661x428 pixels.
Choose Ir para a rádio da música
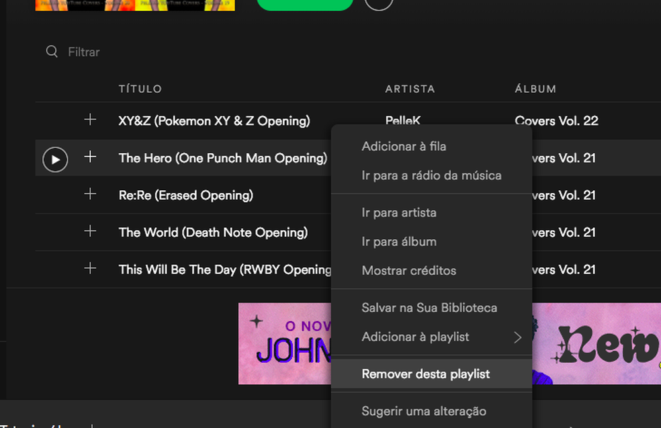[431, 175]
